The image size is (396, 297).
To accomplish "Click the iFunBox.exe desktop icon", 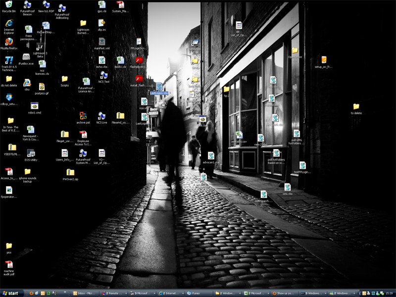I will pyautogui.click(x=26, y=57).
